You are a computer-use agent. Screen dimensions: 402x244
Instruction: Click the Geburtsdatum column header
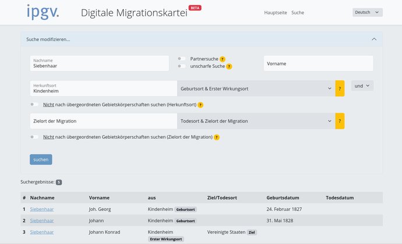[x=283, y=198]
